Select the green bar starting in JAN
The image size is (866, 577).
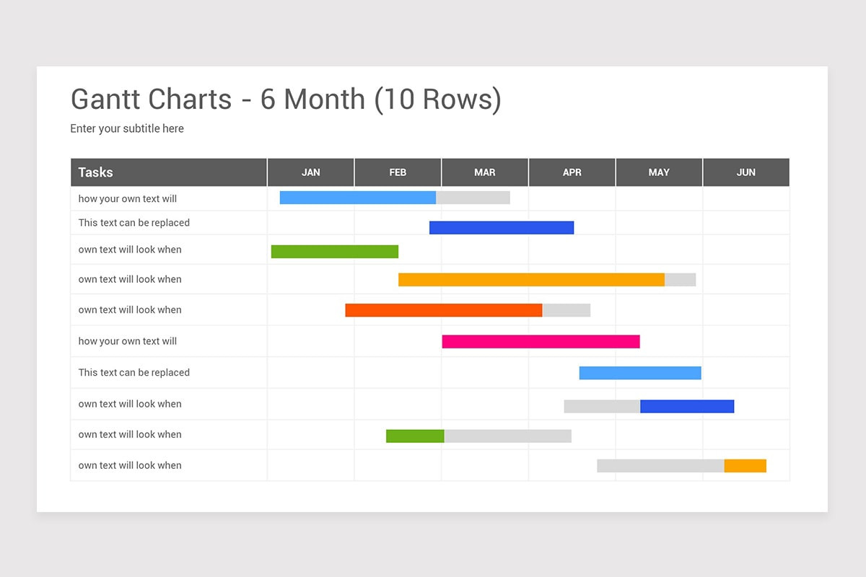click(335, 252)
